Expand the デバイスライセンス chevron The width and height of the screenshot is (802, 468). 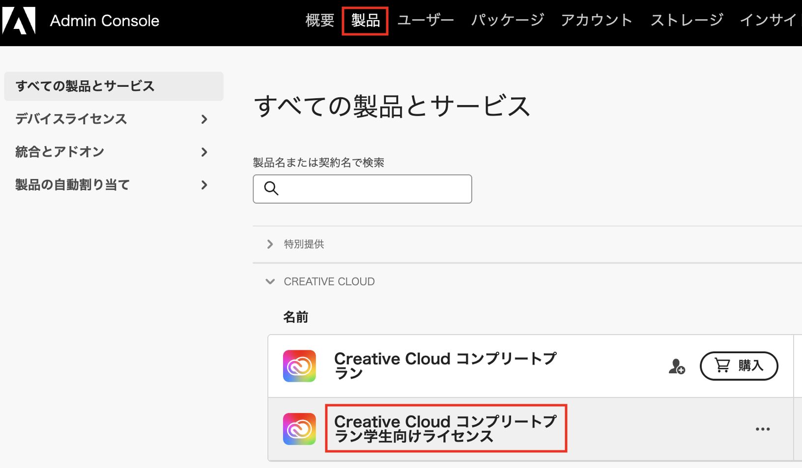[x=204, y=119]
